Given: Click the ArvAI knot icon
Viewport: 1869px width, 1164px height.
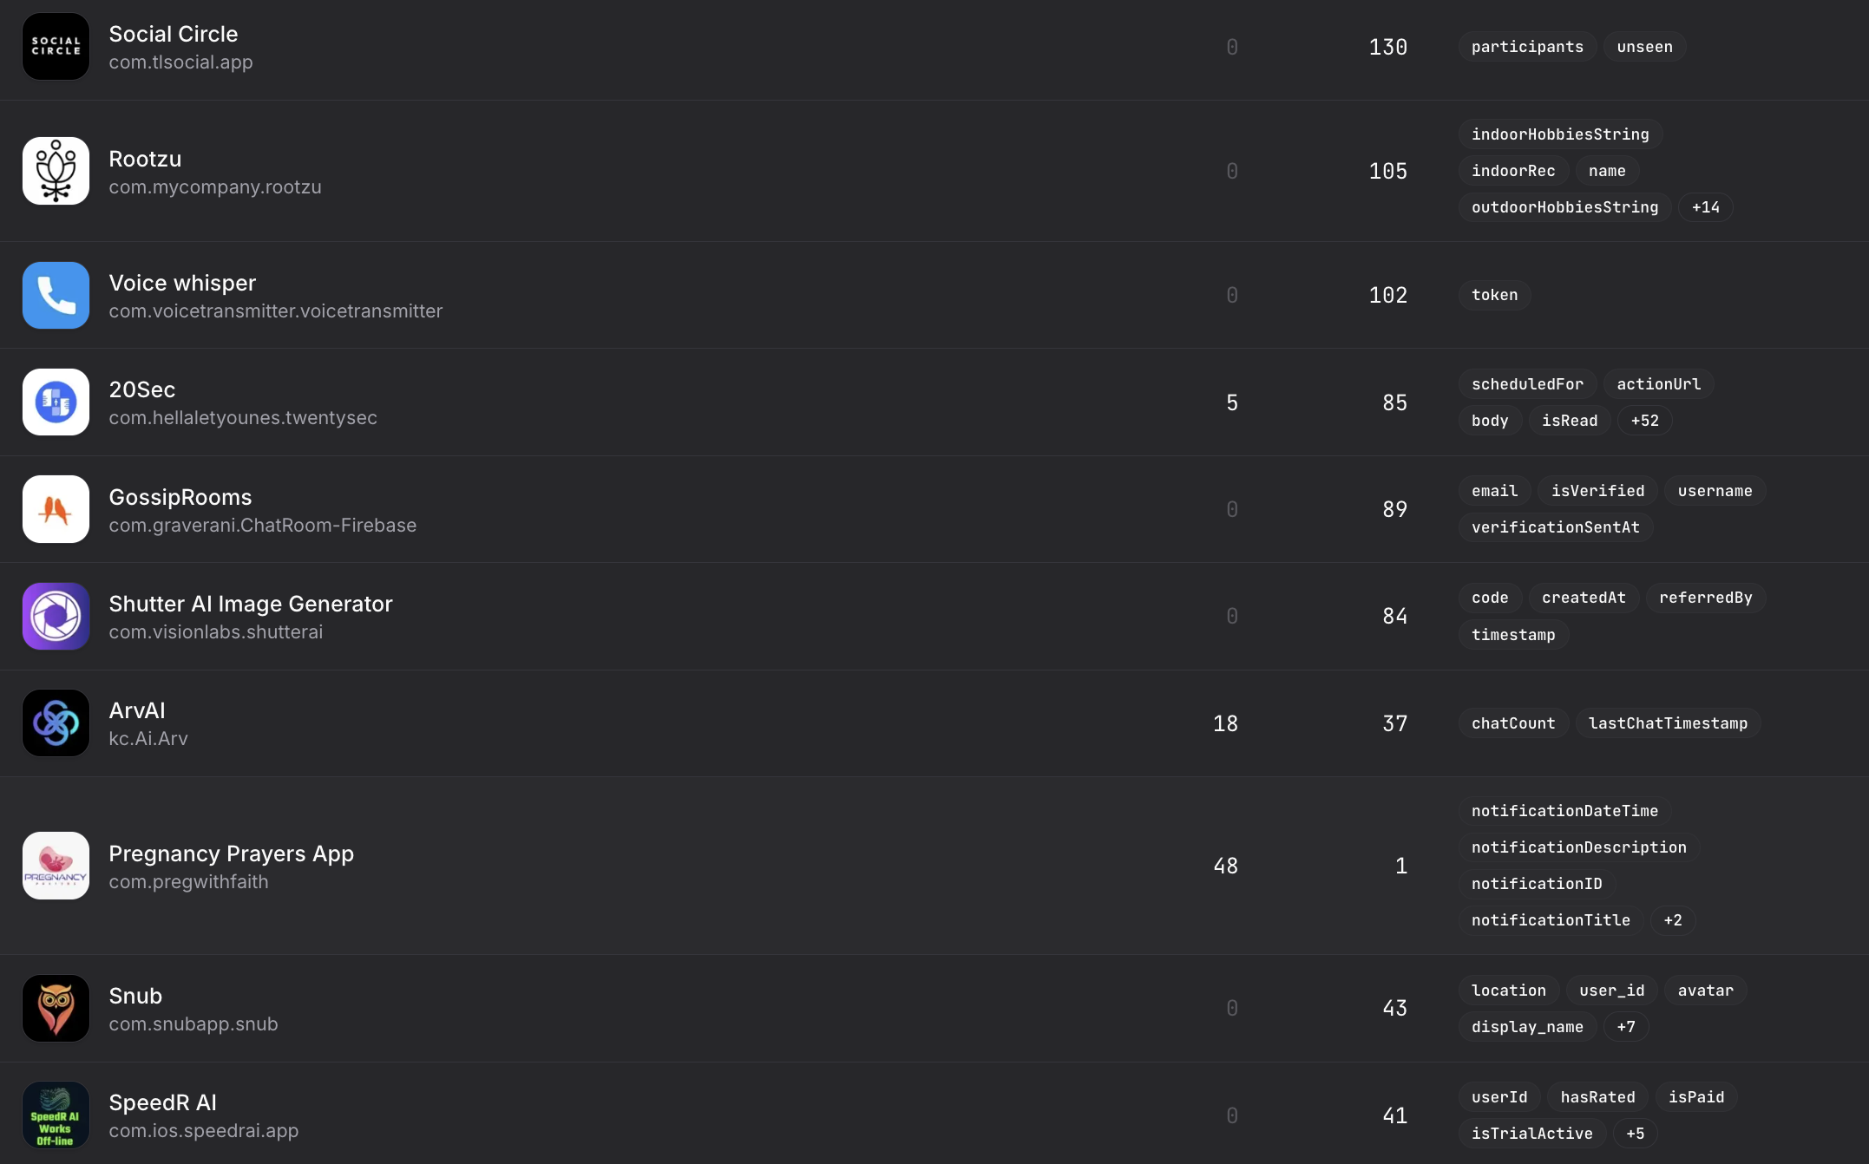Looking at the screenshot, I should click(56, 723).
